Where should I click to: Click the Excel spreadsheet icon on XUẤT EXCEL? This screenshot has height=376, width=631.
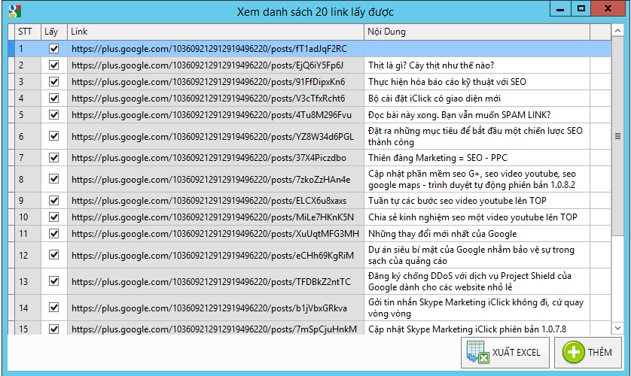(477, 352)
